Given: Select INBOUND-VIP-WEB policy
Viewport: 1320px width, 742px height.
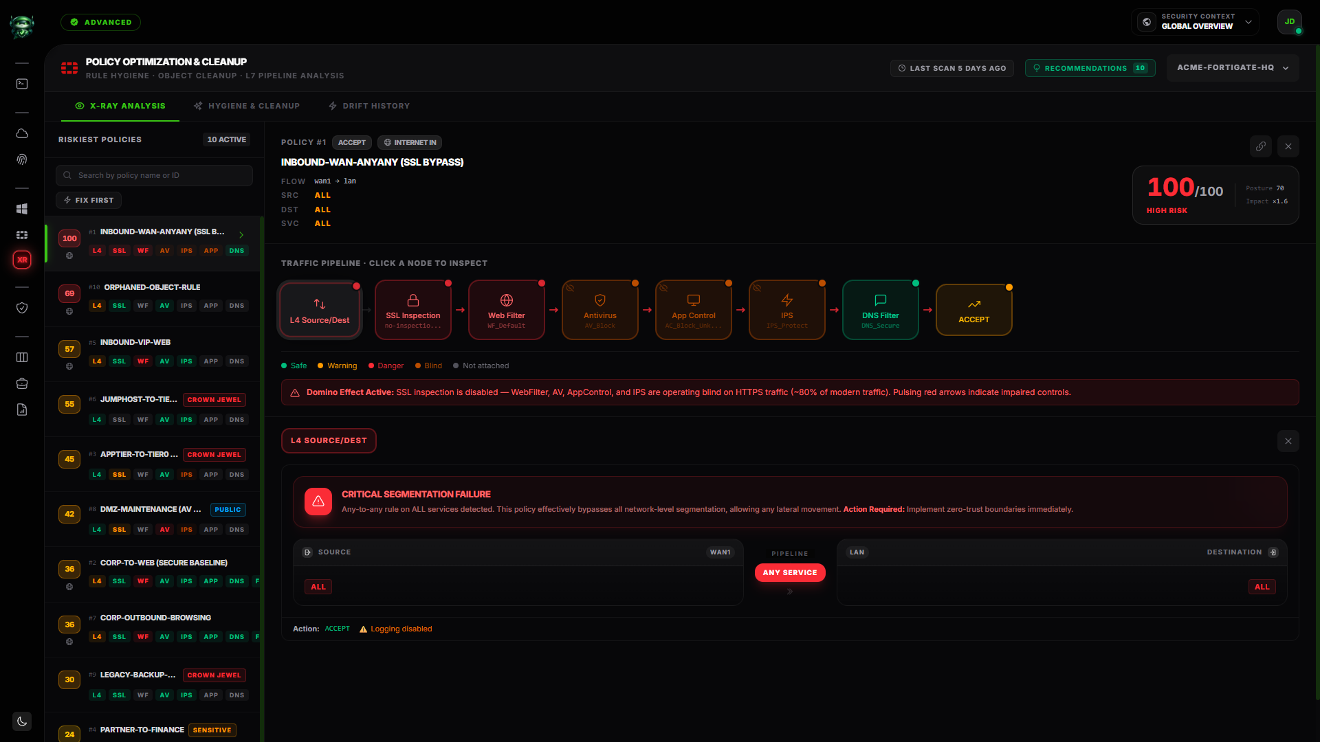Looking at the screenshot, I should (x=153, y=354).
